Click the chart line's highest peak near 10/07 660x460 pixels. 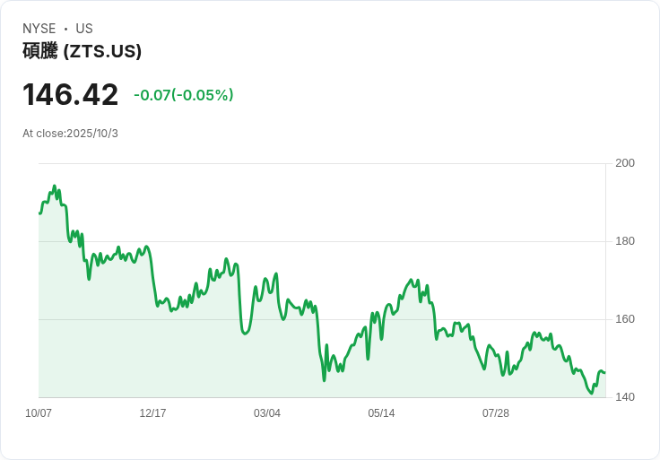[55, 187]
